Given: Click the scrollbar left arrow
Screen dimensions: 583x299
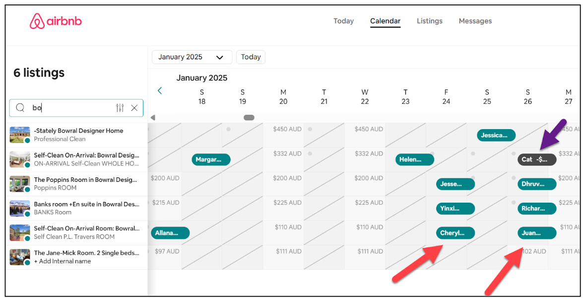Looking at the screenshot, I should click(x=153, y=118).
